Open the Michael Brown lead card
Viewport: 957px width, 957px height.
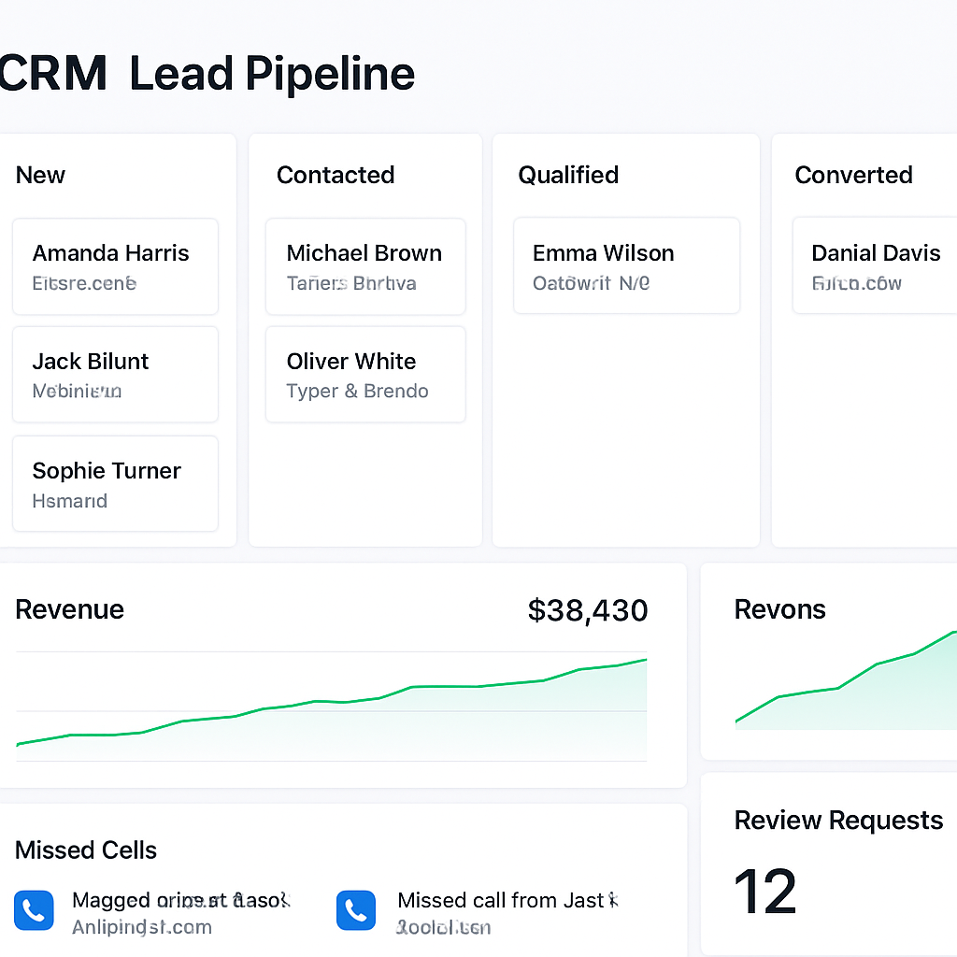click(x=365, y=266)
